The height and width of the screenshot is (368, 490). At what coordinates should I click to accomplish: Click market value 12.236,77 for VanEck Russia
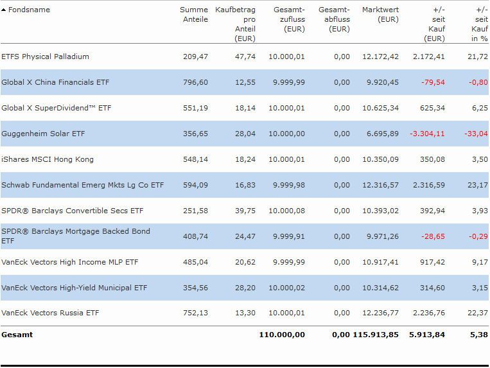[380, 313]
